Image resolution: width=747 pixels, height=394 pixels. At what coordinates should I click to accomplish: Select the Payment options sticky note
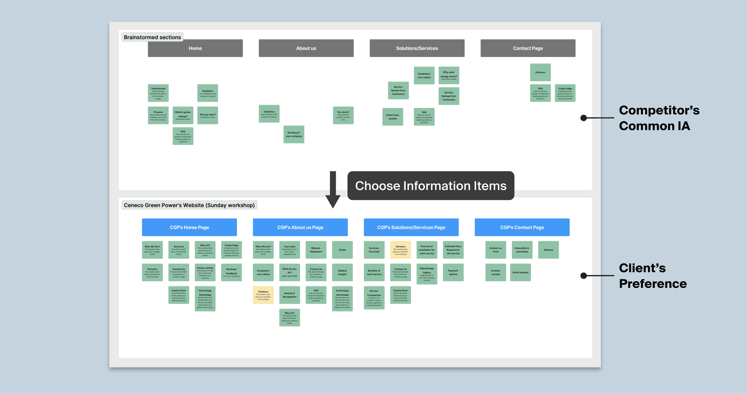pos(453,272)
